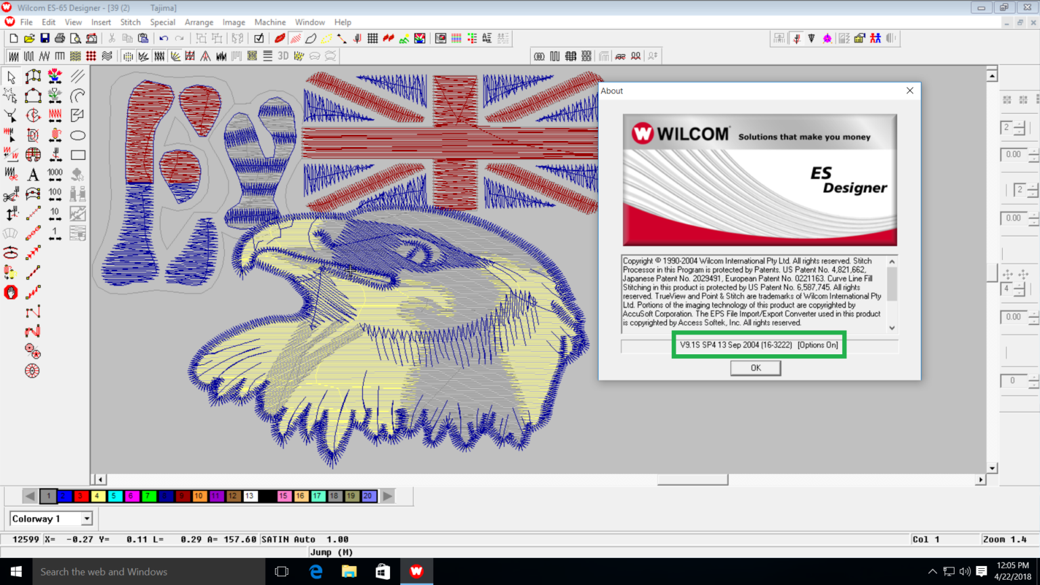Image resolution: width=1040 pixels, height=585 pixels.
Task: Pick the rectangle shape tool
Action: pos(78,155)
